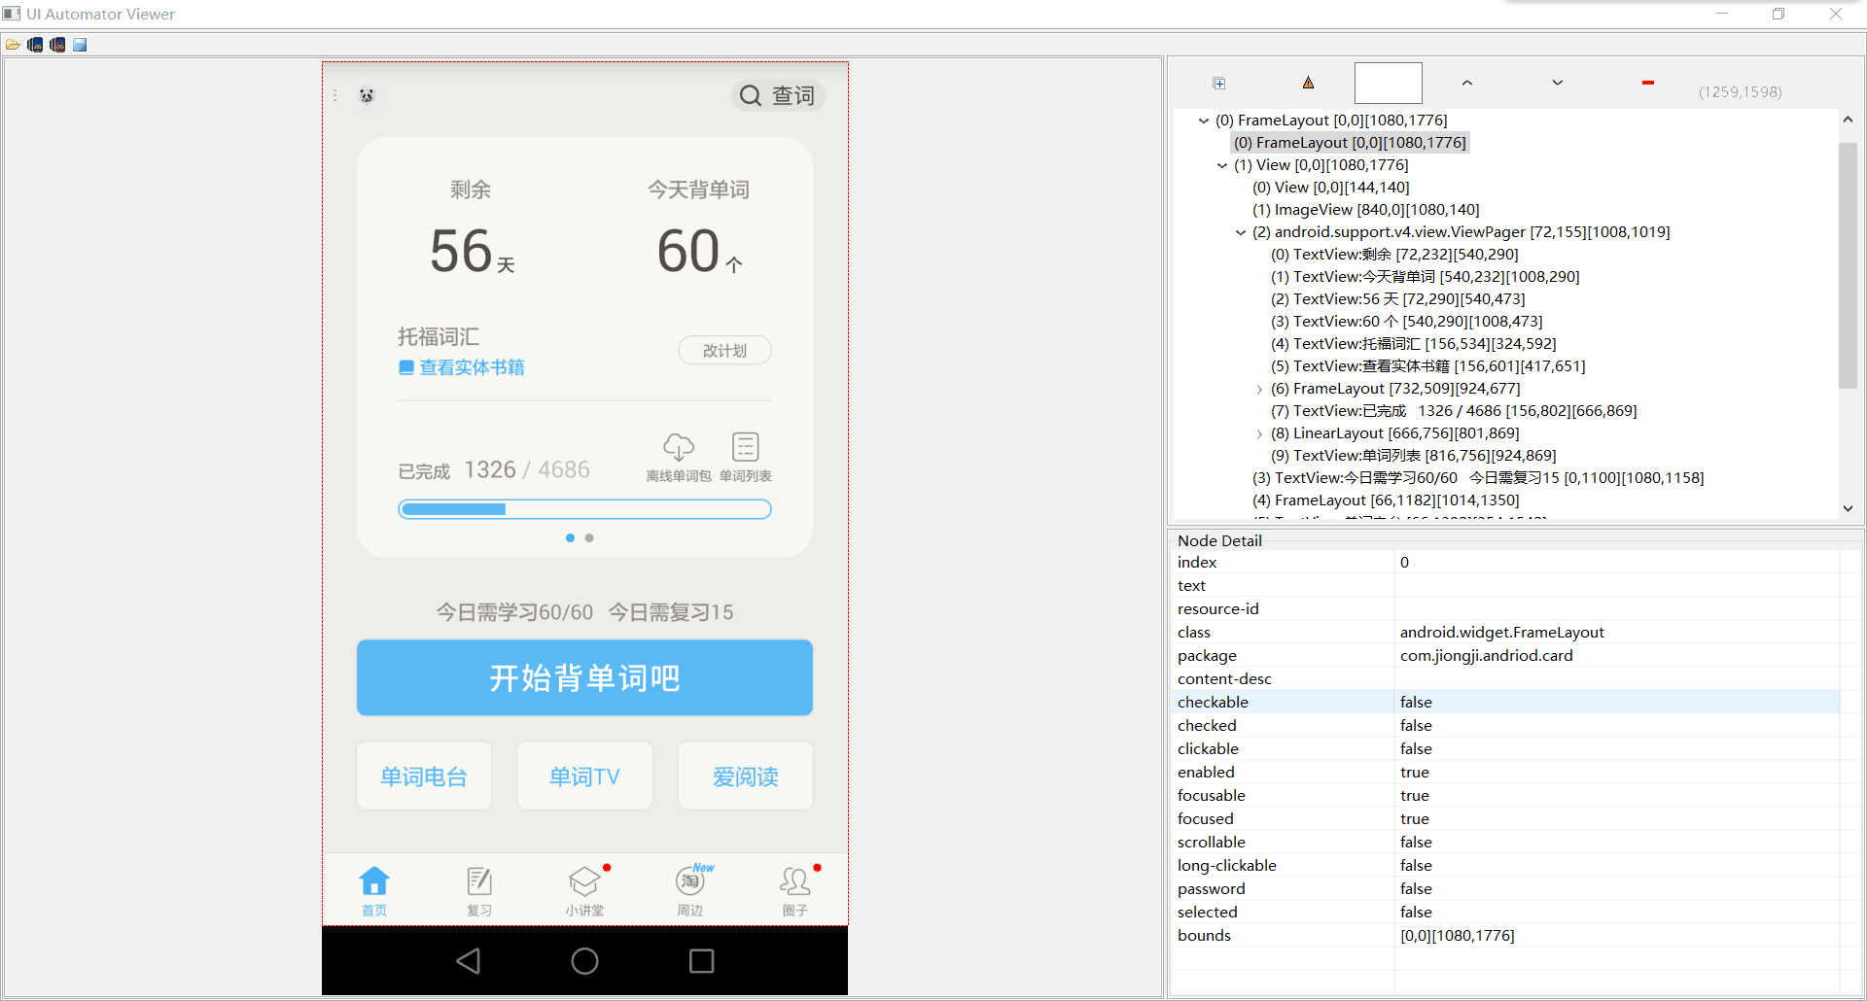The height and width of the screenshot is (1001, 1867).
Task: Tap the three-dot menu beside the panda icon
Action: [335, 95]
